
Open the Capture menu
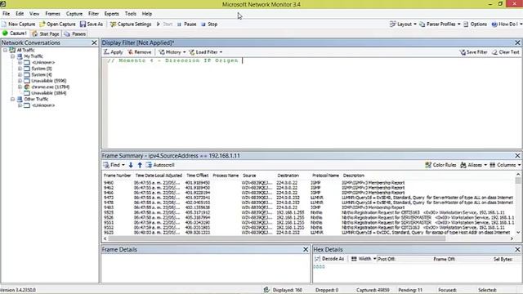click(74, 14)
